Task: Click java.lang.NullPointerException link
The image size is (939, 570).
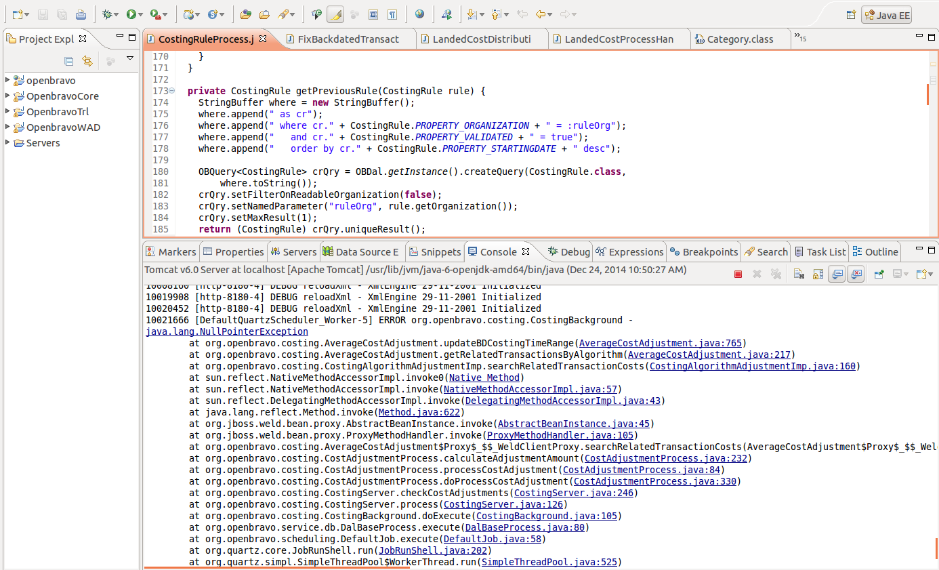Action: point(226,331)
